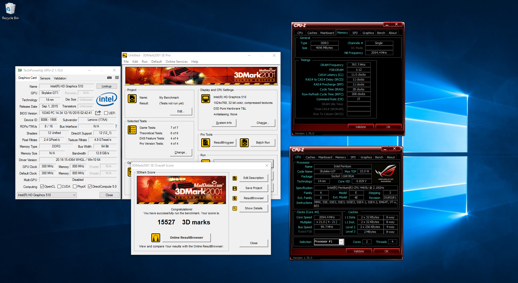518x283 pixels.
Task: Click Change... under Display and CPU Settings
Action: click(263, 123)
